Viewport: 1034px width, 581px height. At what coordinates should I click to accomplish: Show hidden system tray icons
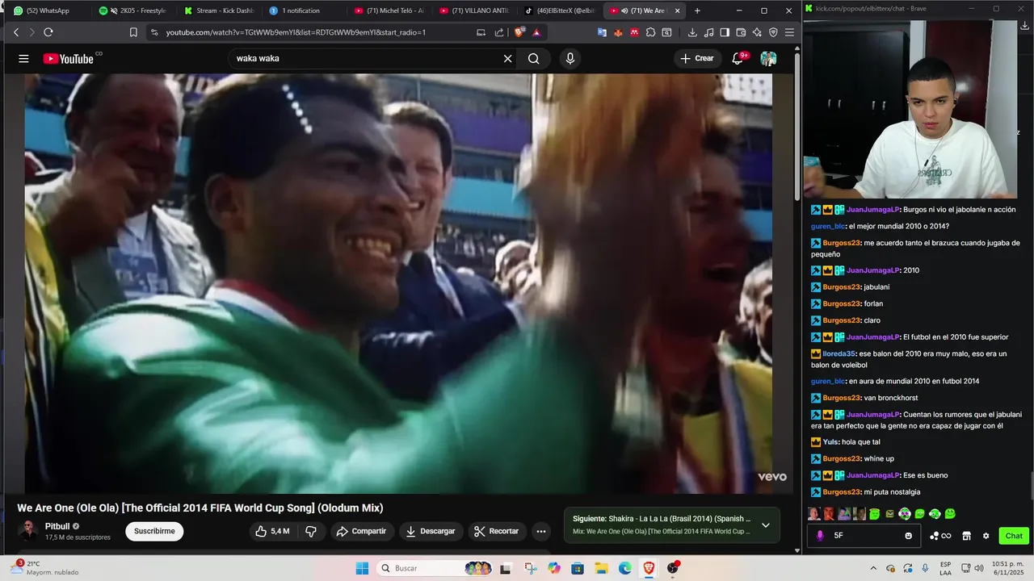(x=873, y=568)
